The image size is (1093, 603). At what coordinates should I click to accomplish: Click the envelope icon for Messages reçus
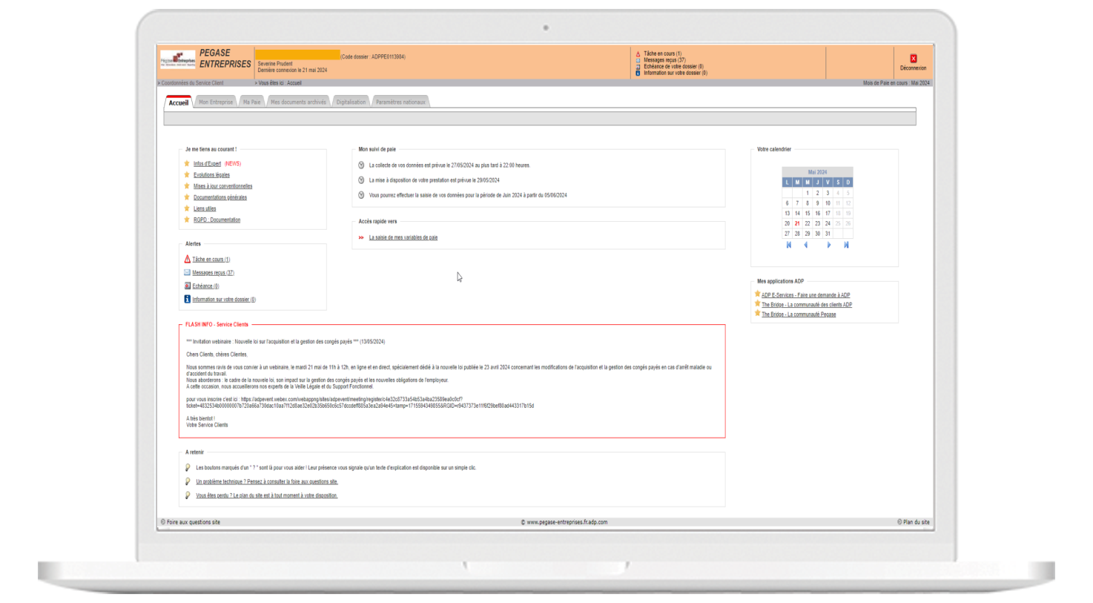[187, 272]
